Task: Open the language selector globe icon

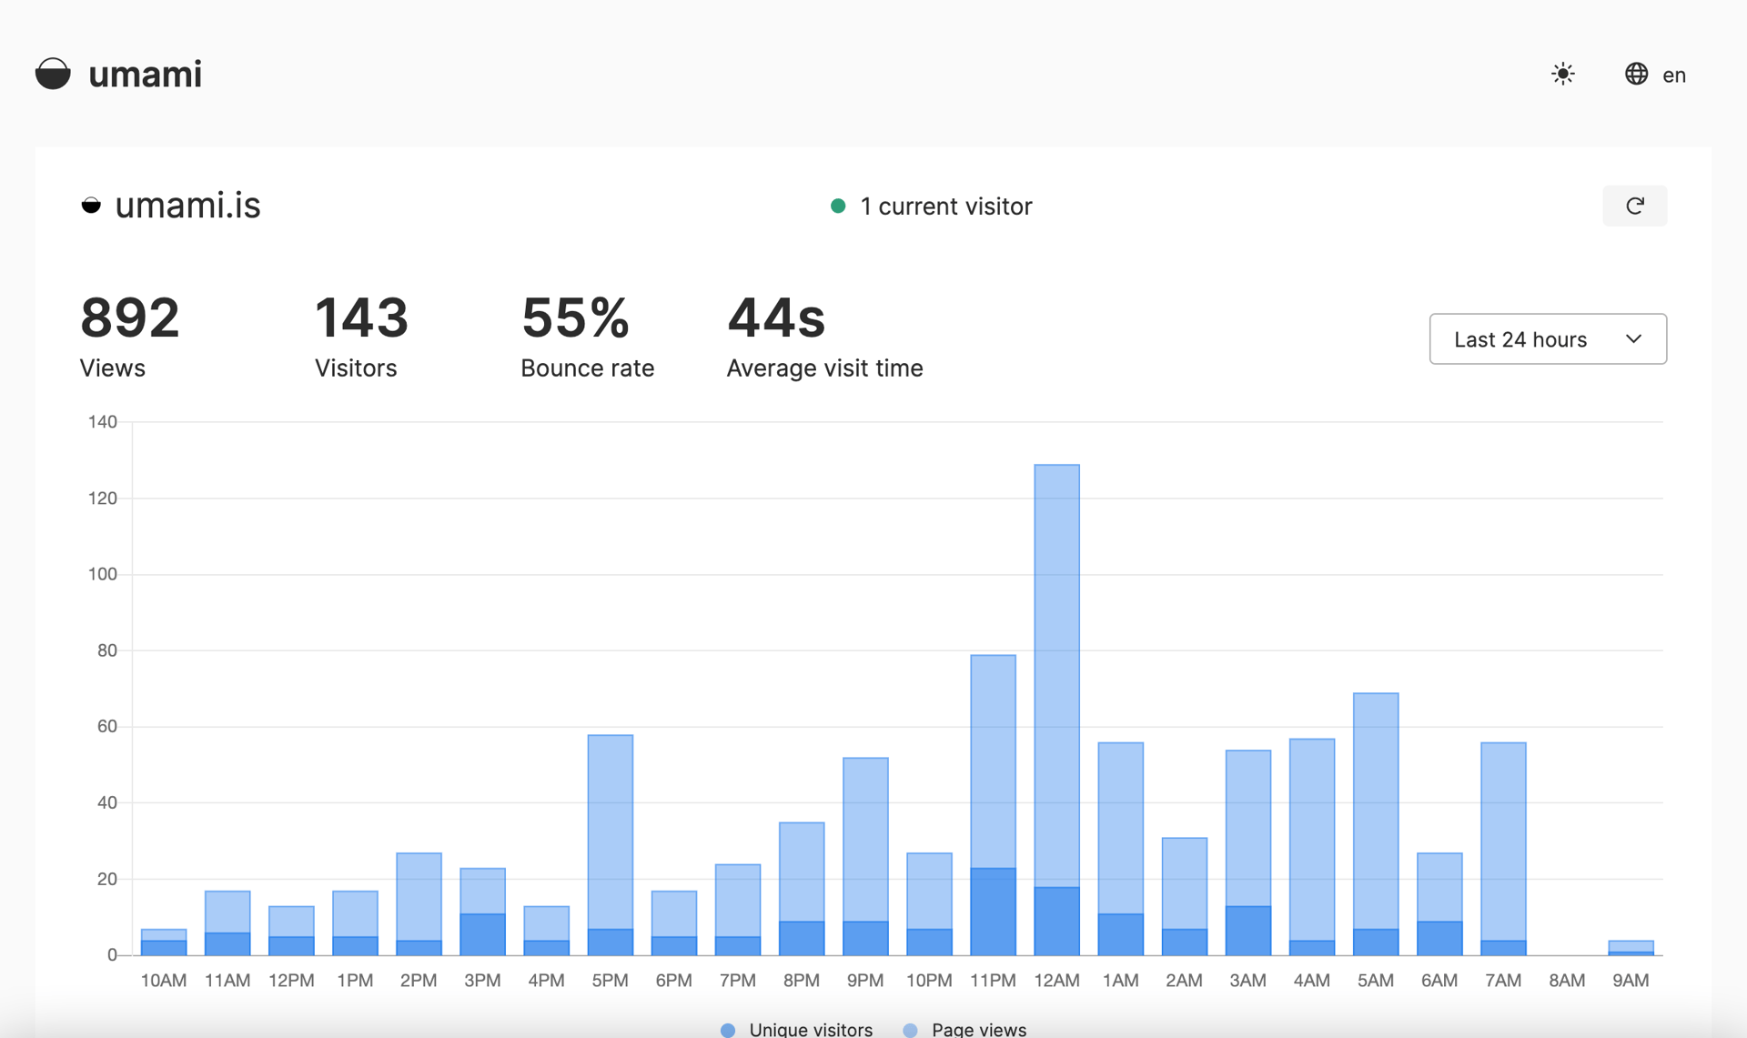Action: 1636,74
